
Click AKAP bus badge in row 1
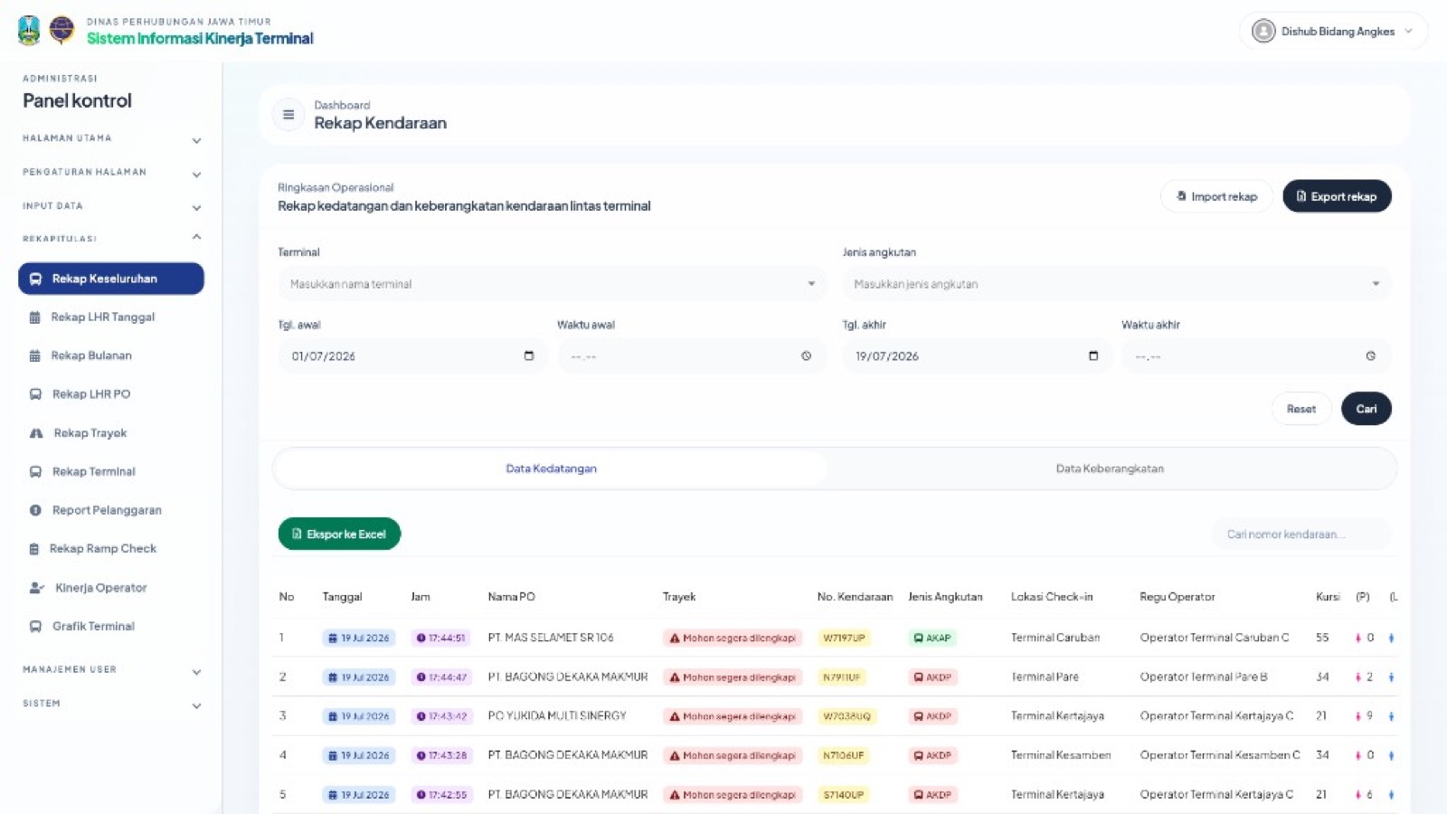pos(932,639)
